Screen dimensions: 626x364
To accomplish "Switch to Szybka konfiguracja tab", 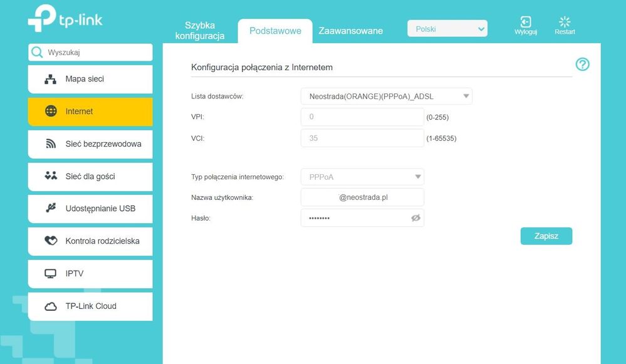I will click(200, 31).
